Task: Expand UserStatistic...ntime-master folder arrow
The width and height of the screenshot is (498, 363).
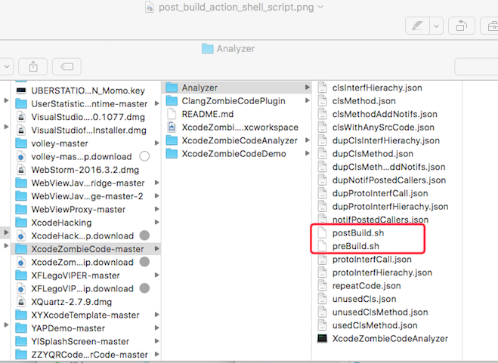Action: [157, 103]
